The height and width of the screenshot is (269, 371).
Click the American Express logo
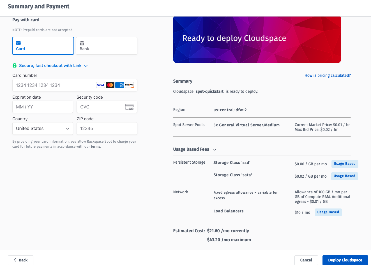[120, 85]
